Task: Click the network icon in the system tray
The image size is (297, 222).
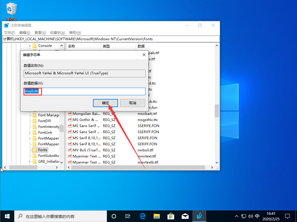Action: tap(244, 216)
